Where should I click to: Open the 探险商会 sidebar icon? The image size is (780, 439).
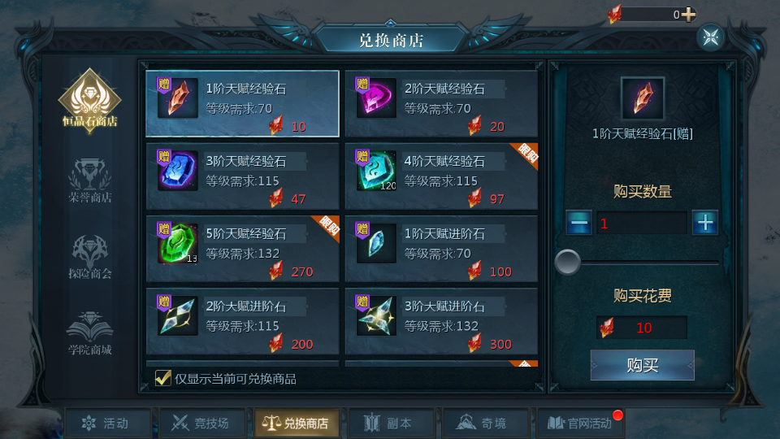pyautogui.click(x=89, y=256)
